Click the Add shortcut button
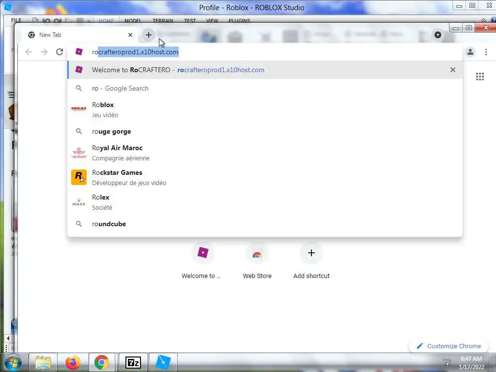Image resolution: width=496 pixels, height=372 pixels. coord(311,261)
